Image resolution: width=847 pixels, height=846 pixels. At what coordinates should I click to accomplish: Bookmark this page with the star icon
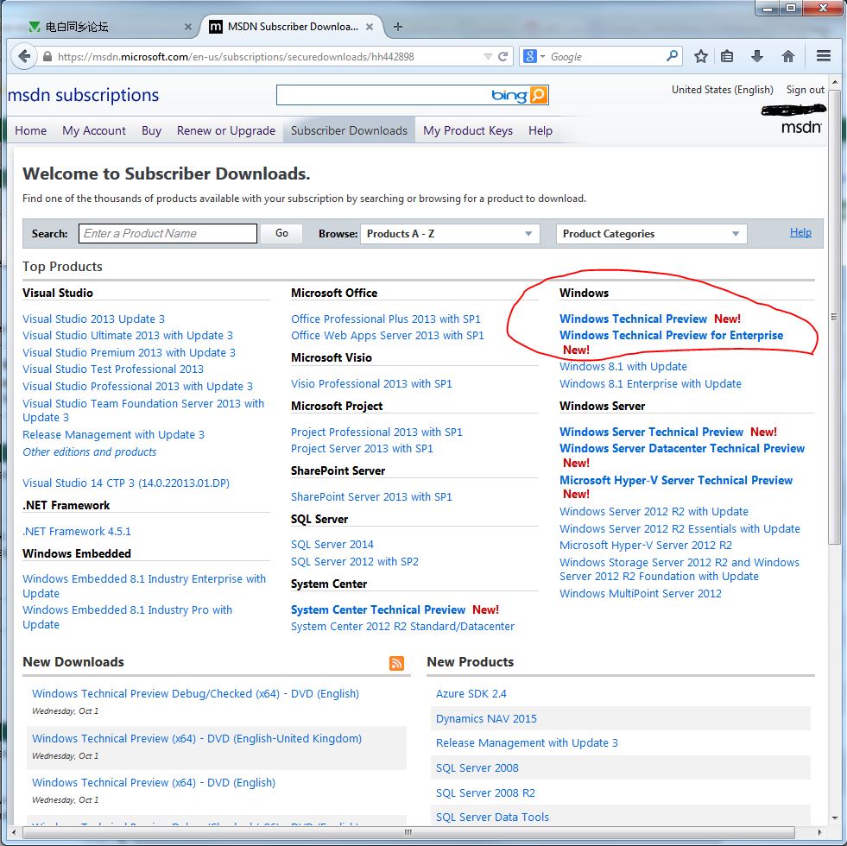pos(701,57)
